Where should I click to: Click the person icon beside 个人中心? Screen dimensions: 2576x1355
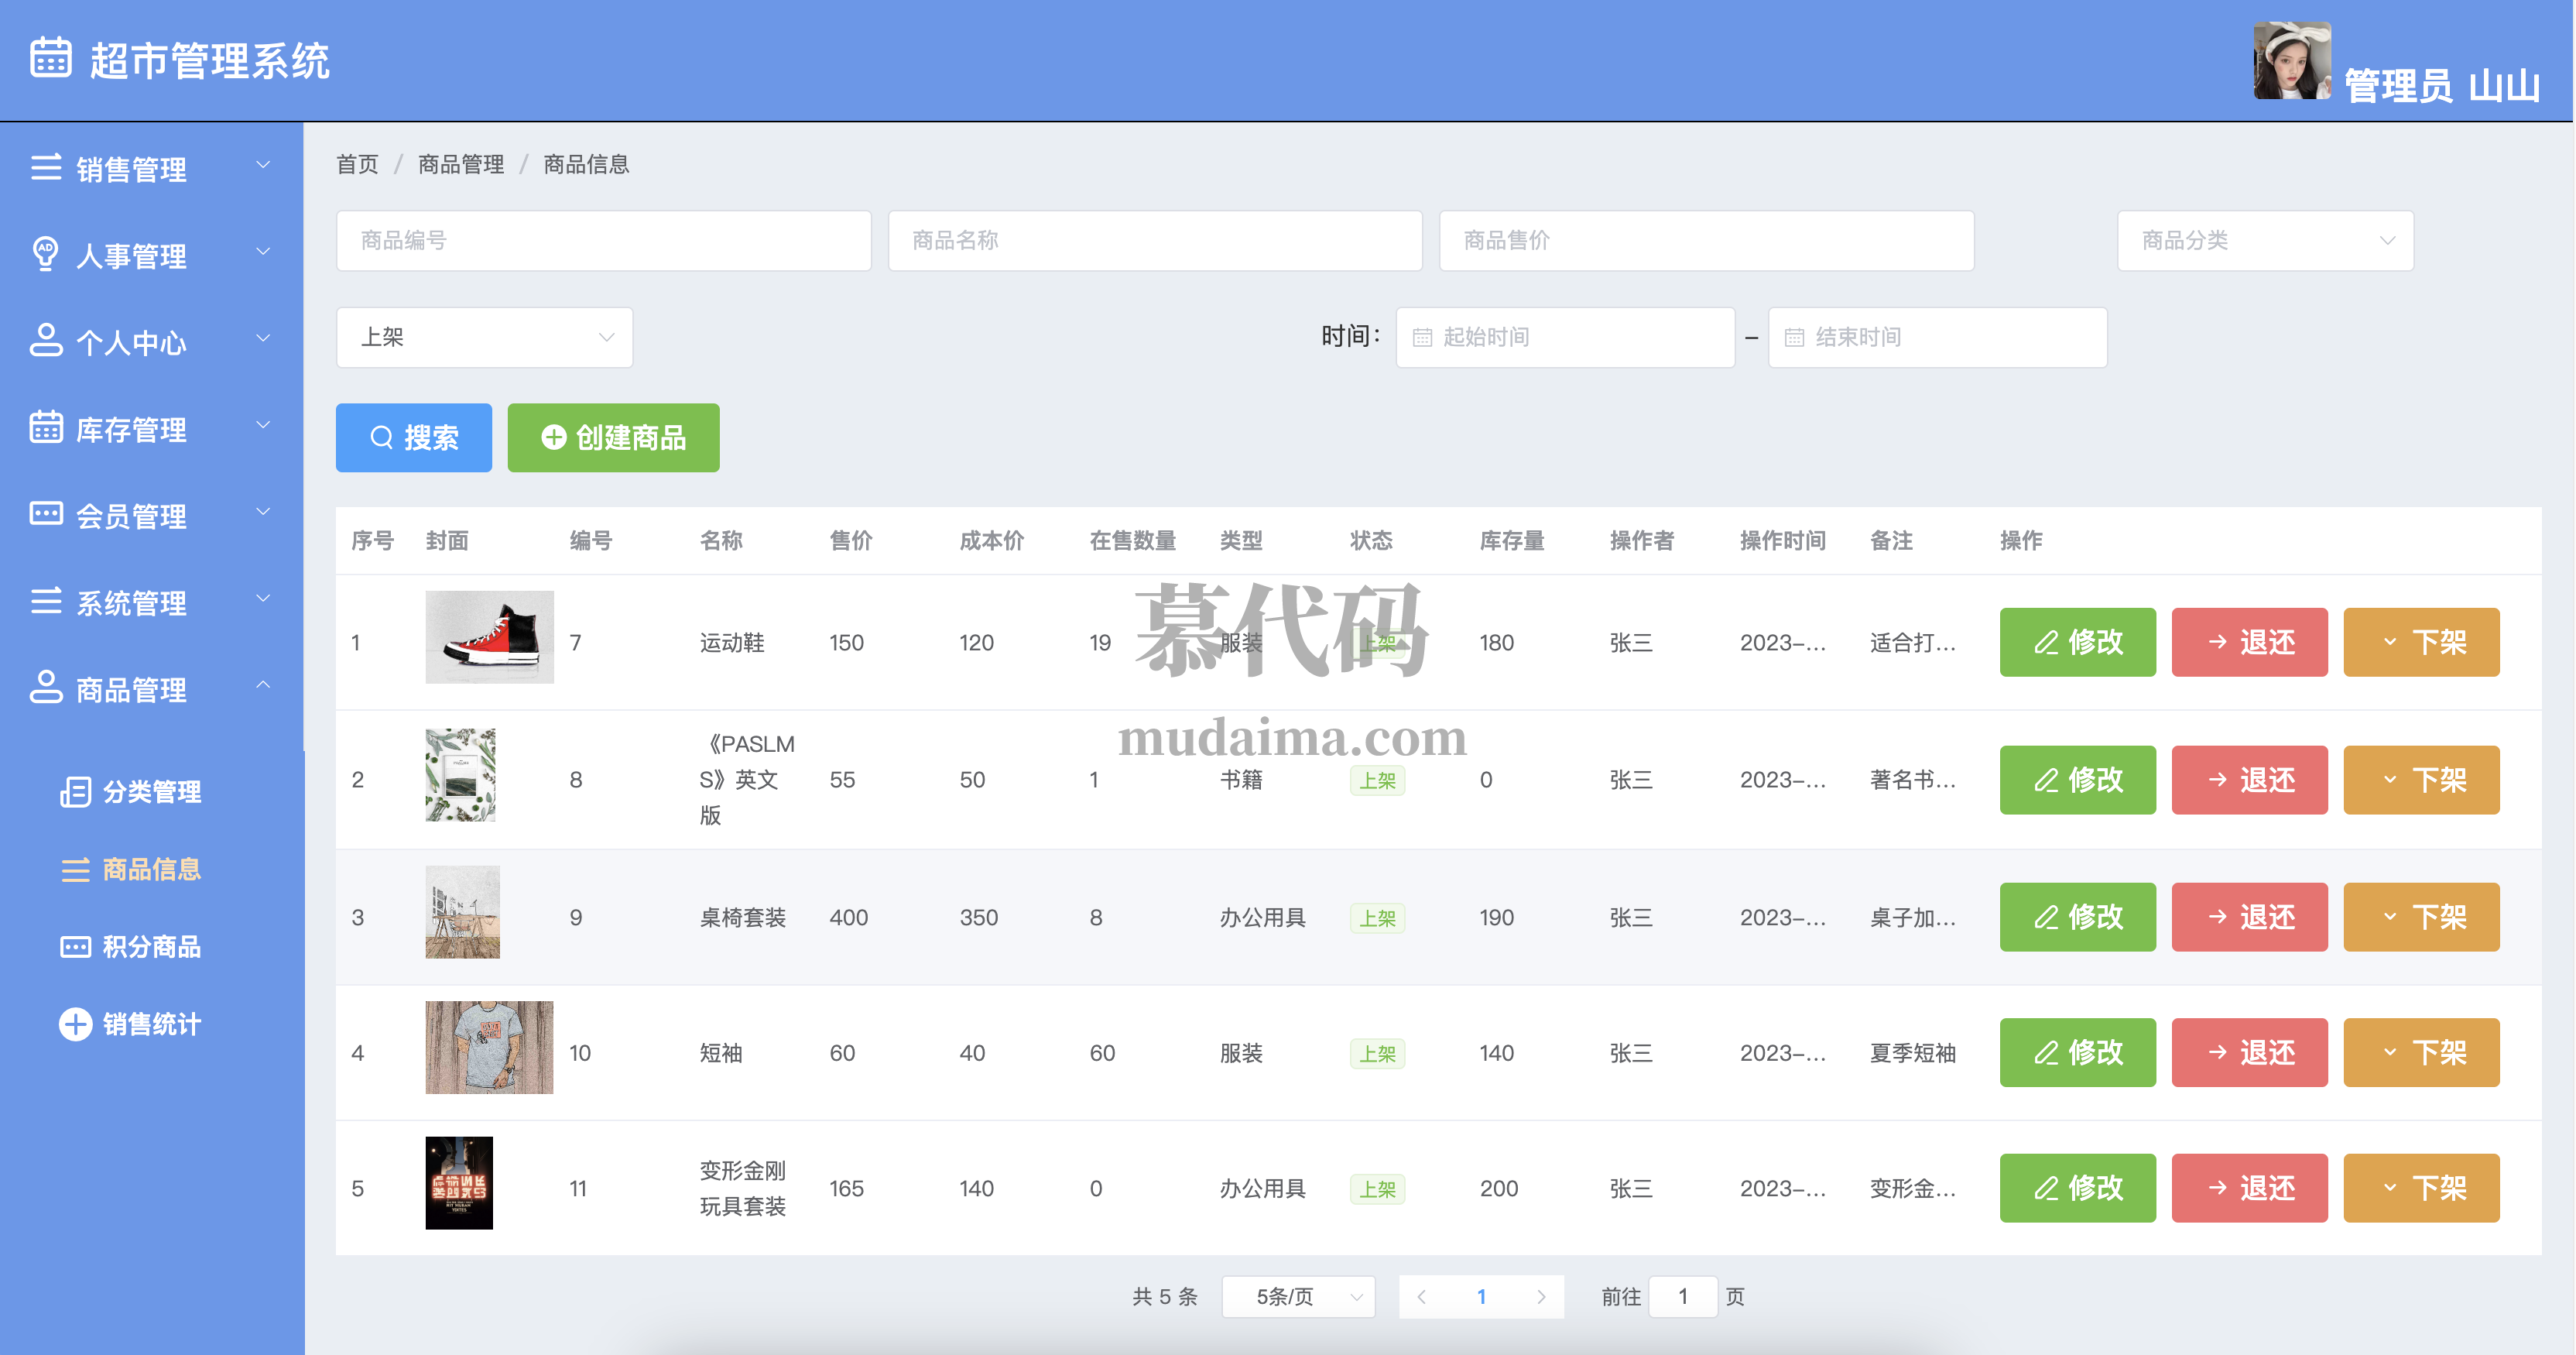pos(45,340)
